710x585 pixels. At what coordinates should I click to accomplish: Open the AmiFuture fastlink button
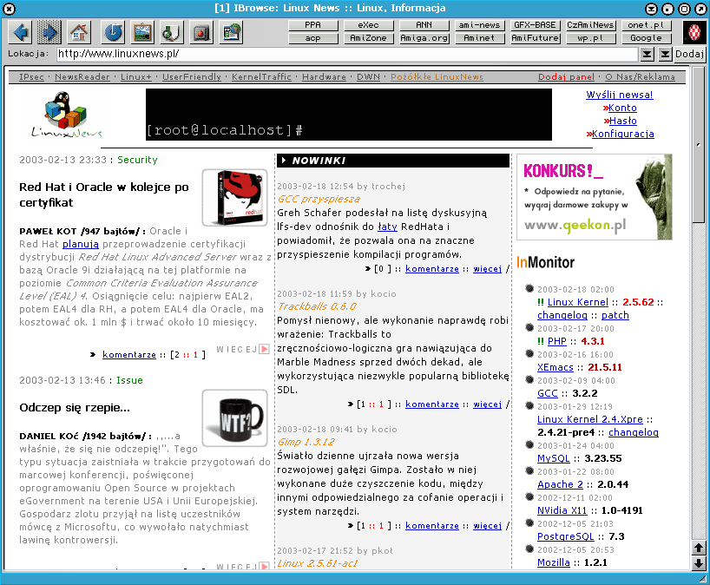click(535, 38)
